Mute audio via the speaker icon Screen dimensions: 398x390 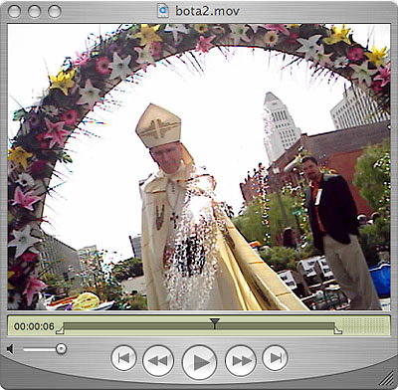11,349
